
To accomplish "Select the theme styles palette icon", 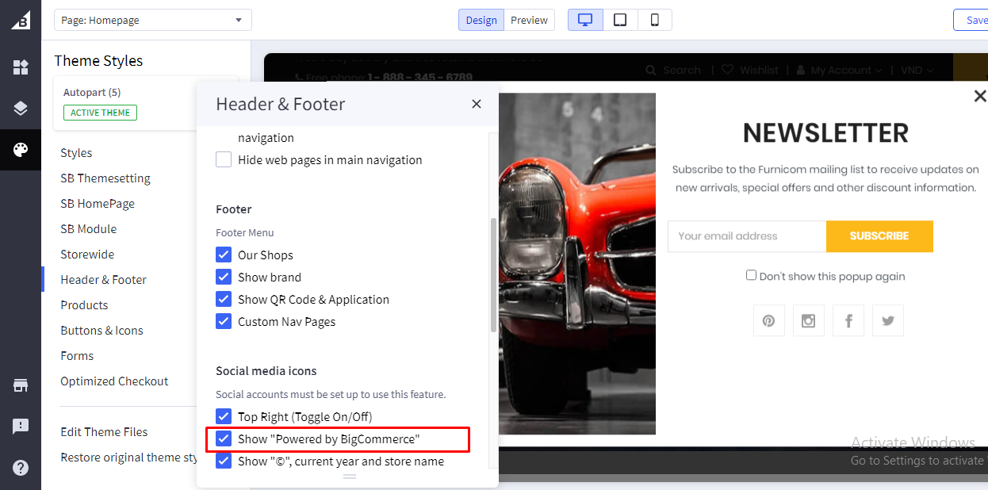I will pyautogui.click(x=21, y=150).
